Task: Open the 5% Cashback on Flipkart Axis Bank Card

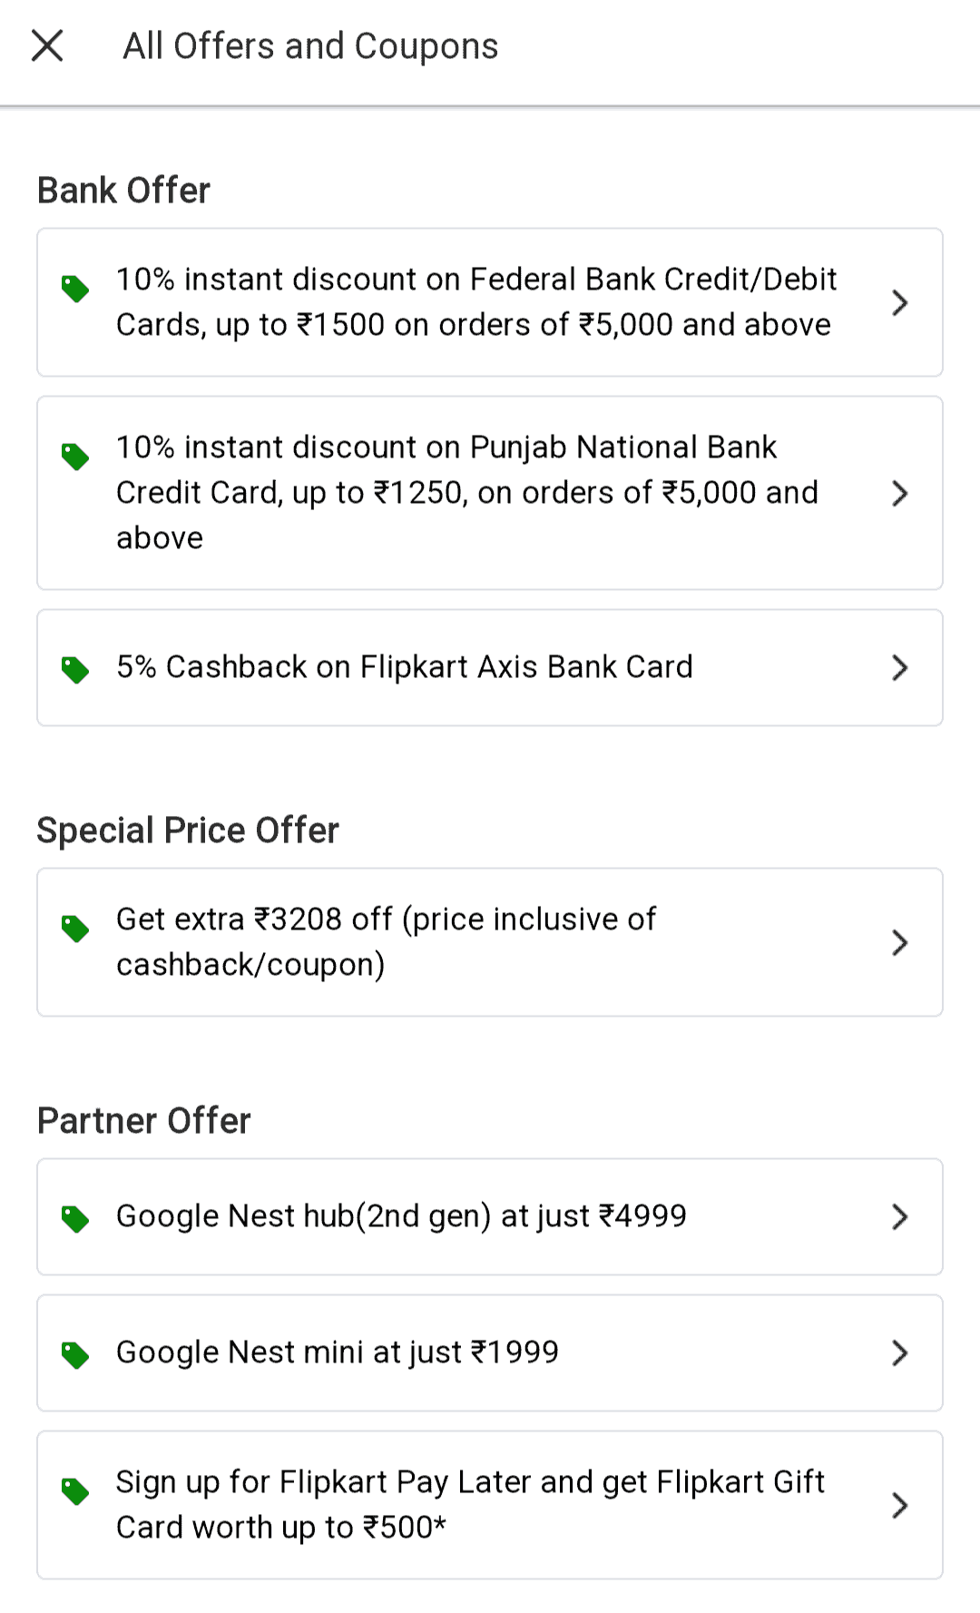Action: coord(404,667)
